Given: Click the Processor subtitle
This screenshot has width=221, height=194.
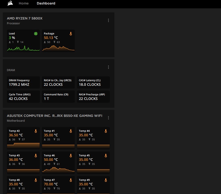Looking at the screenshot, I should pyautogui.click(x=13, y=23).
